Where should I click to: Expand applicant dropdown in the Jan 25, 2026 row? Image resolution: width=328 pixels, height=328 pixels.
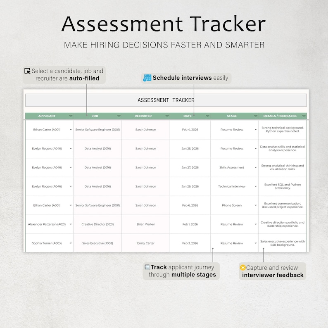(71, 149)
